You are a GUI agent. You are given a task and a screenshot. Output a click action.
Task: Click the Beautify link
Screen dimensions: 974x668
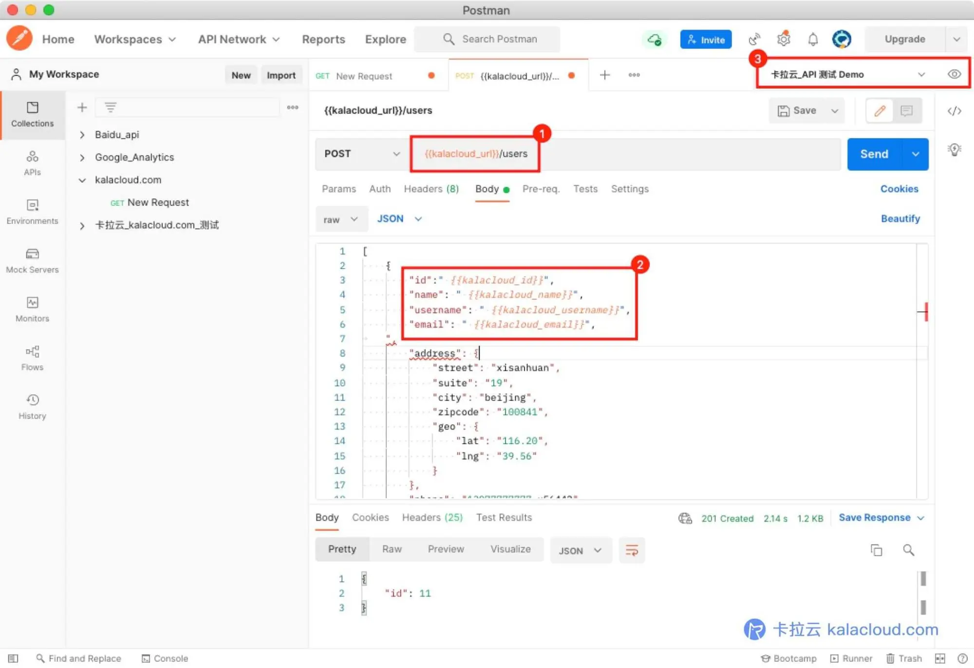pyautogui.click(x=900, y=219)
